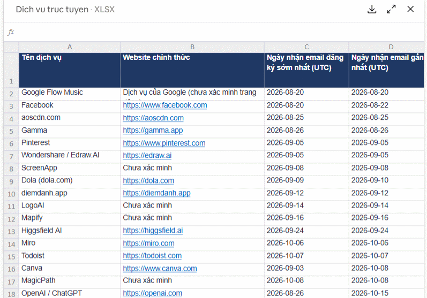The width and height of the screenshot is (427, 298).
Task: Select column A header
Action: tap(70, 47)
